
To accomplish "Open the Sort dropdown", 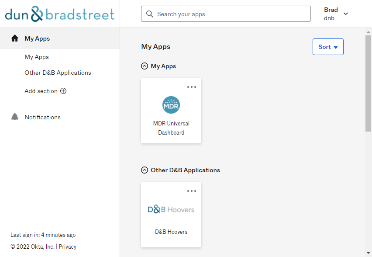I will click(328, 47).
